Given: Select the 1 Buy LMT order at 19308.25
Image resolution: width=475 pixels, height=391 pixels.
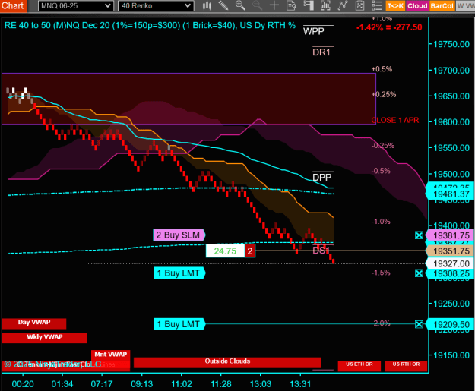Looking at the screenshot, I should click(x=179, y=273).
